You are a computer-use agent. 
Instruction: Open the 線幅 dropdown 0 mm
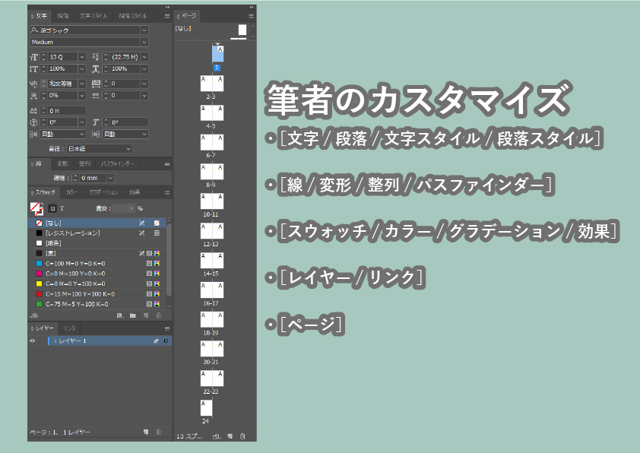point(110,178)
